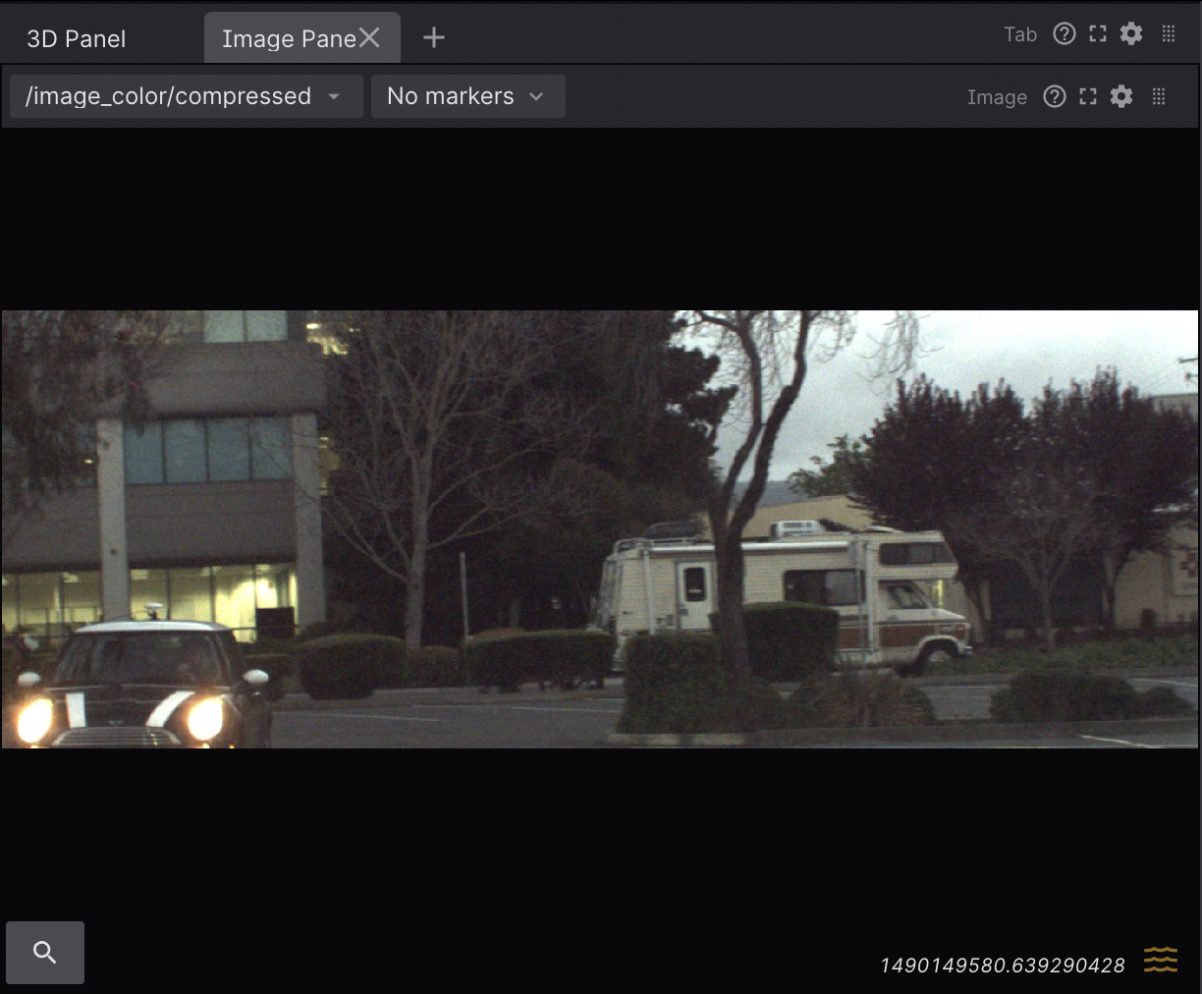The image size is (1202, 994).
Task: Open help for the Image panel
Action: coord(1054,96)
